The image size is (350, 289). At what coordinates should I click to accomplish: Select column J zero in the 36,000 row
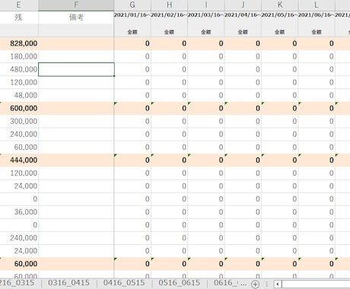tap(243, 212)
